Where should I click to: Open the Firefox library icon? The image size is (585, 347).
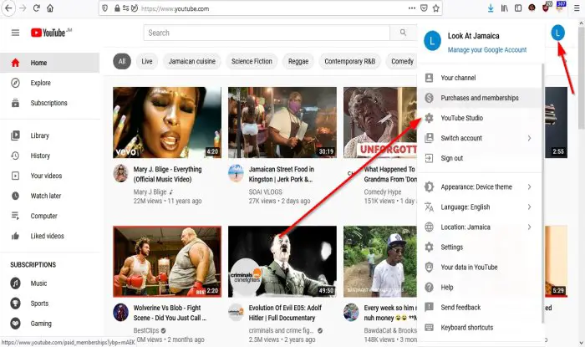click(505, 8)
